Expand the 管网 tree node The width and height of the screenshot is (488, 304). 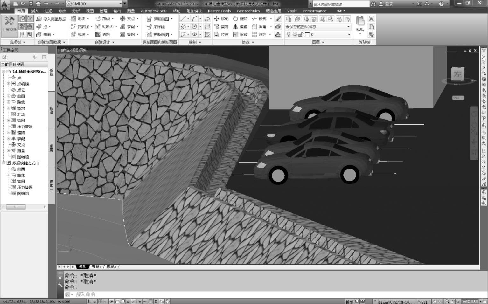tap(9, 120)
